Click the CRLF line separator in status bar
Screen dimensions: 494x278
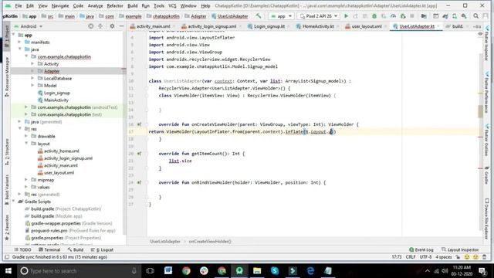tap(411, 257)
